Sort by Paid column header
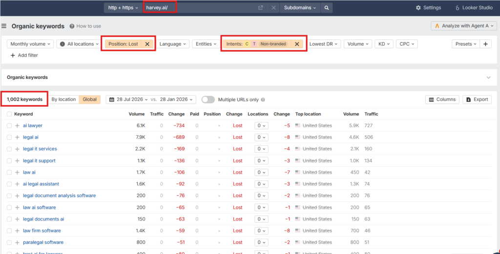Screen dimensions: 500x254 pyautogui.click(x=194, y=114)
